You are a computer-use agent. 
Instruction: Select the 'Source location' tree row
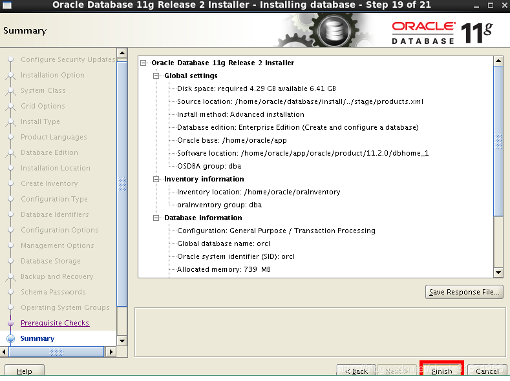pyautogui.click(x=300, y=101)
